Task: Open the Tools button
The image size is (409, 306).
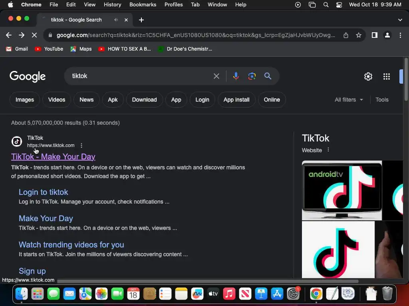Action: [382, 100]
